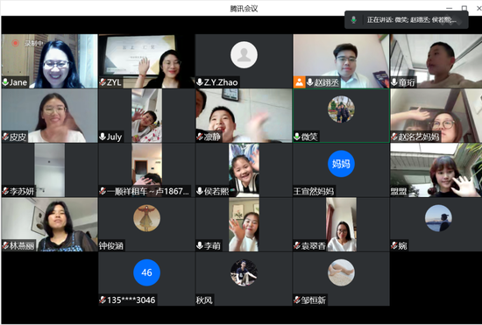
Task: Click the 腾讯会议 window title
Action: point(244,8)
